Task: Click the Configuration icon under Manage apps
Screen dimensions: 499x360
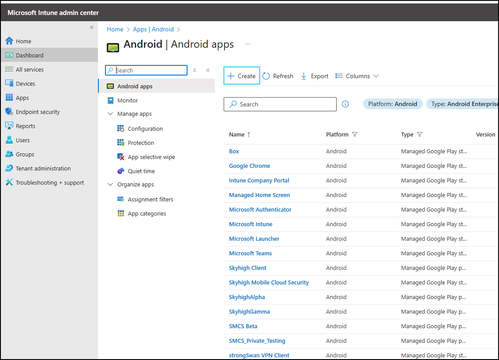Action: tap(120, 129)
